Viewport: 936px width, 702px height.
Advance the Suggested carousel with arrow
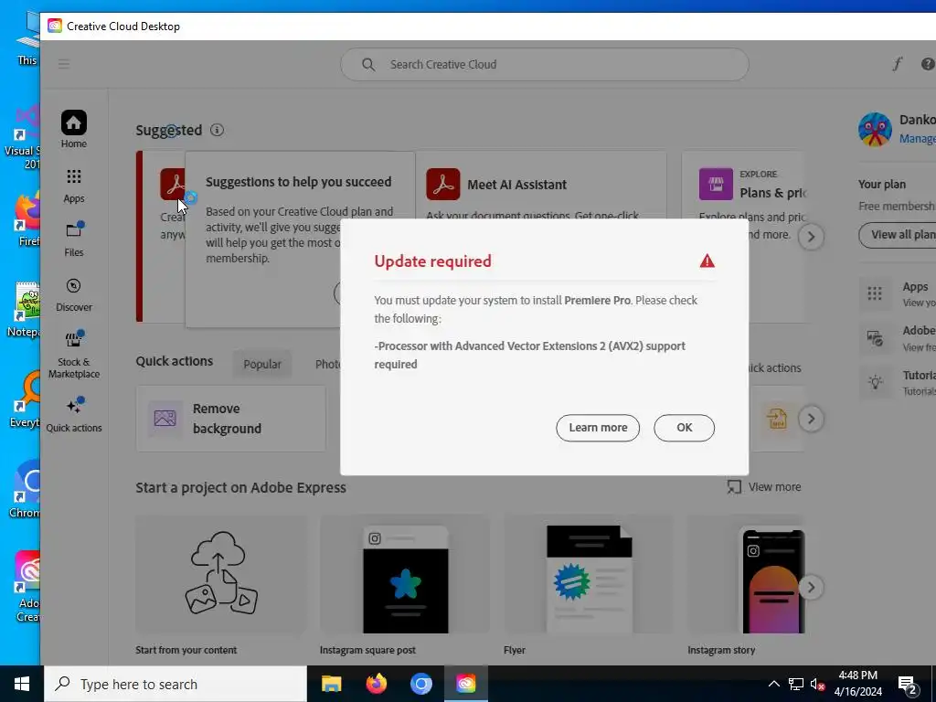811,237
